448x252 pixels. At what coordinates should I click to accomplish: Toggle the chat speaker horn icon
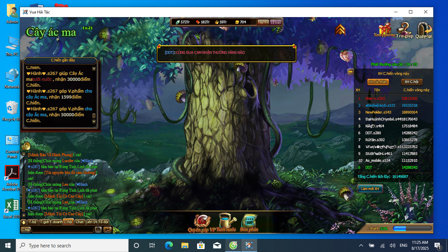(x=26, y=146)
